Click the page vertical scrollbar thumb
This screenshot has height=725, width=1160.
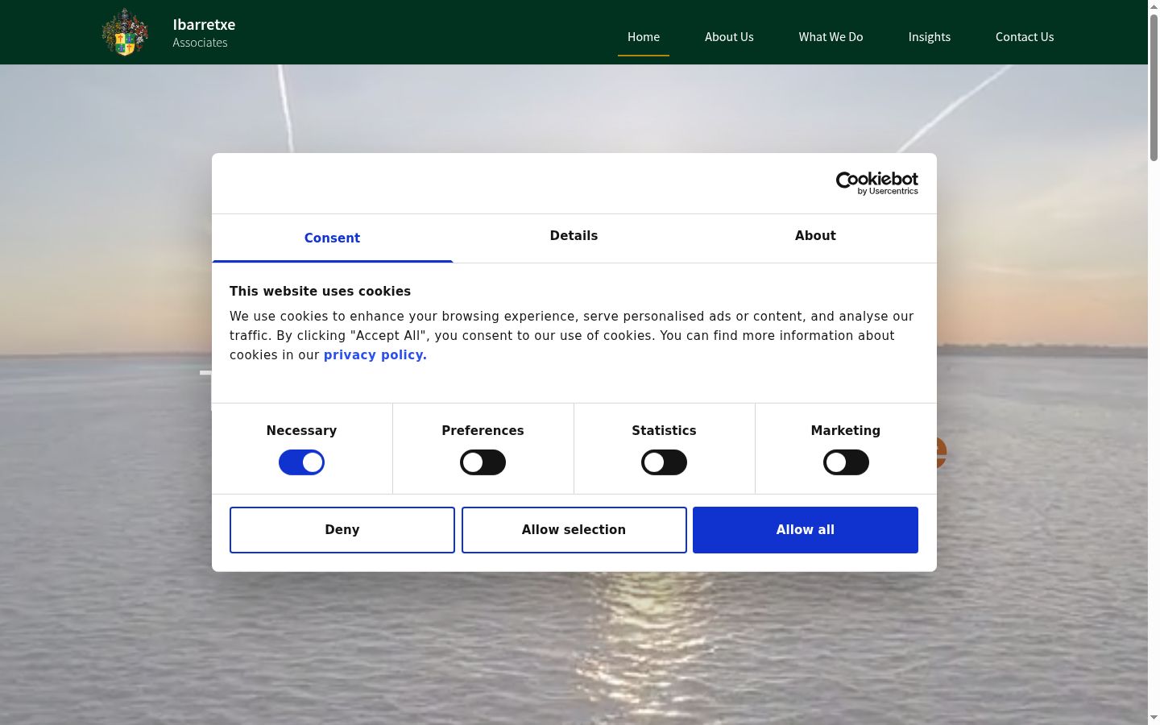click(1154, 87)
